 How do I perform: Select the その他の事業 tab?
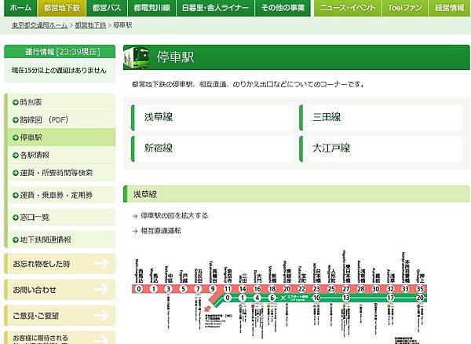click(x=283, y=8)
